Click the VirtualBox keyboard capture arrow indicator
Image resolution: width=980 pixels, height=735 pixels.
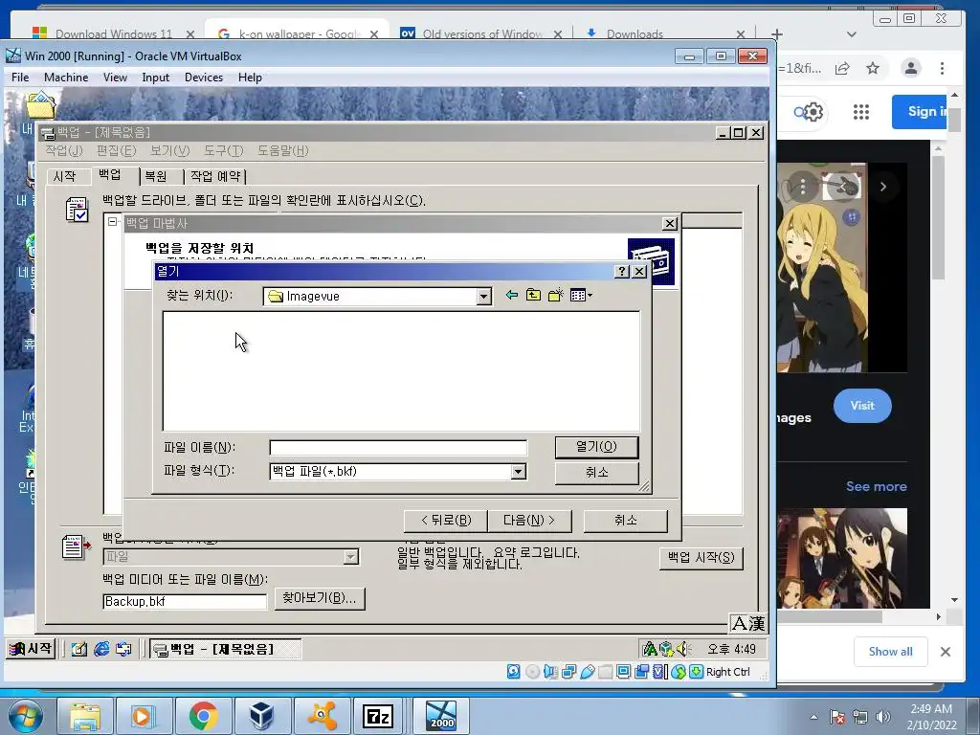coord(697,672)
